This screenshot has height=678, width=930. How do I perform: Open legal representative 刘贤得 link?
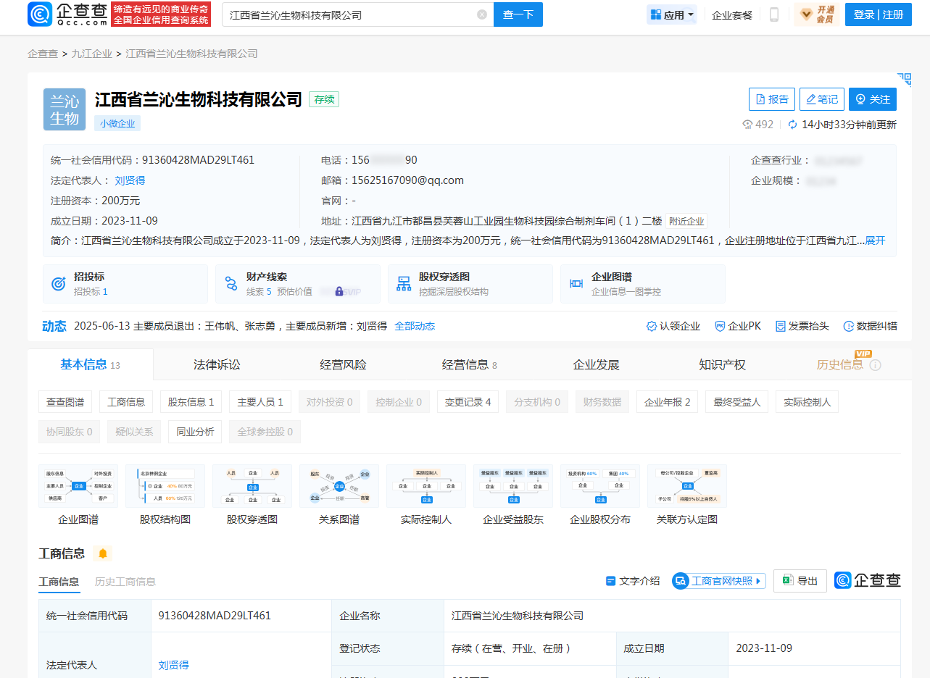coord(130,180)
